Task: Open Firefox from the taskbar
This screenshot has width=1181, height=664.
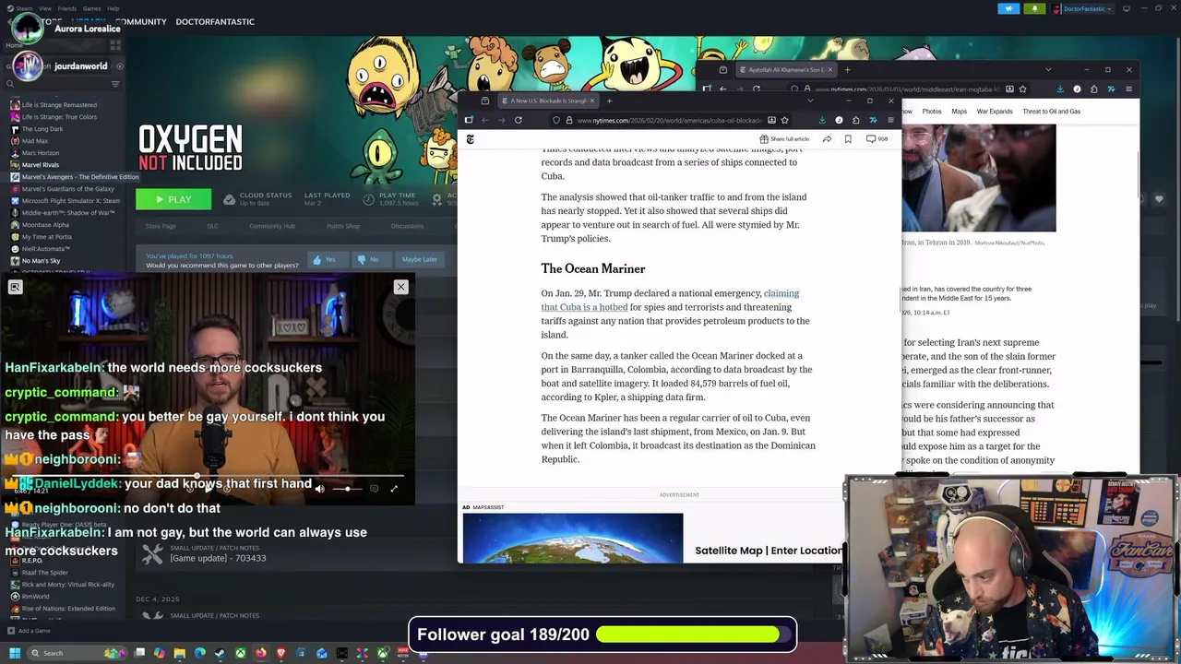Action: tap(261, 653)
